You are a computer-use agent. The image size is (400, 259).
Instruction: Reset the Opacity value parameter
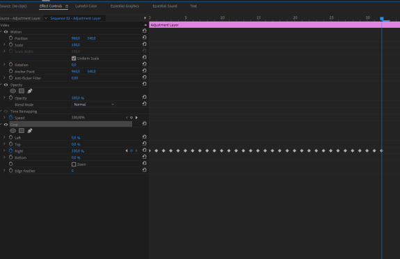145,97
